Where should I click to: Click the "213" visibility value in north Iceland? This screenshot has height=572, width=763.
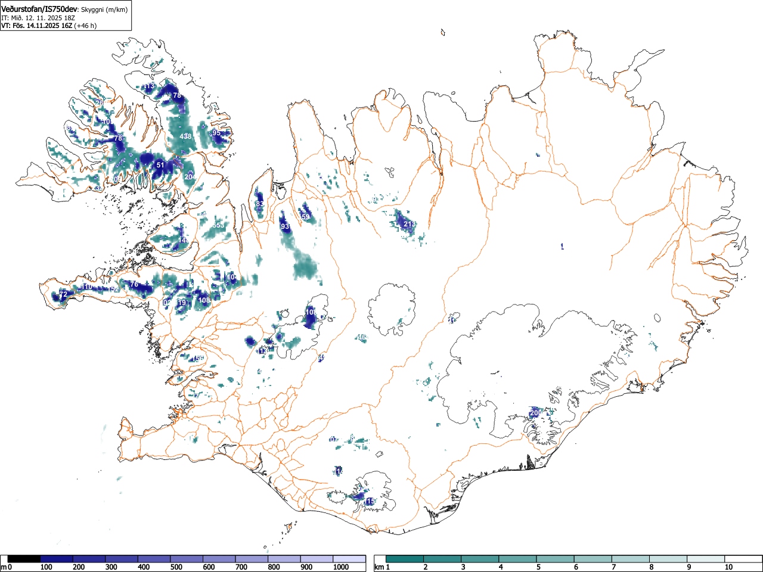[410, 224]
